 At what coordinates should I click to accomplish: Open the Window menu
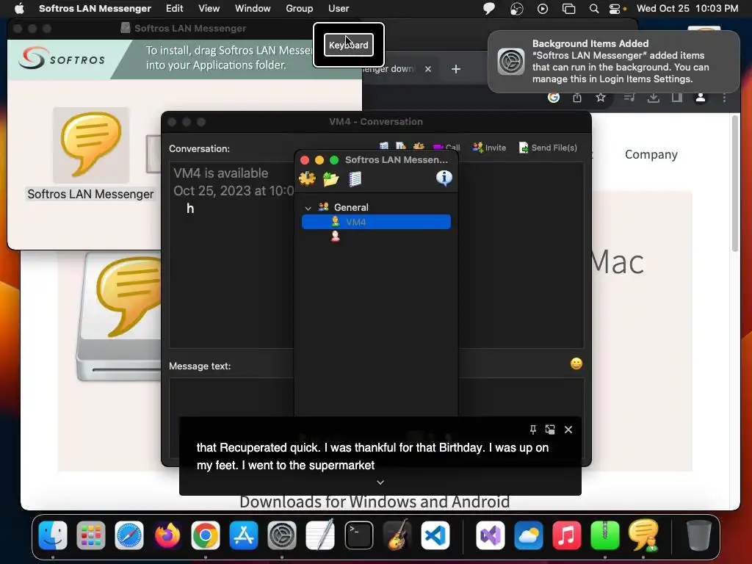coord(253,8)
